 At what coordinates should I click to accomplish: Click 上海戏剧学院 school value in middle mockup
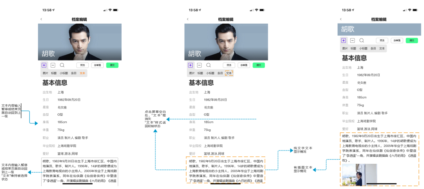point(213,146)
